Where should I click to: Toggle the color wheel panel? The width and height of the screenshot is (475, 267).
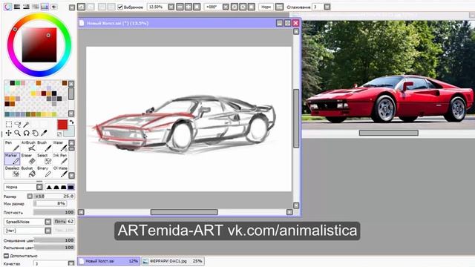[7, 7]
